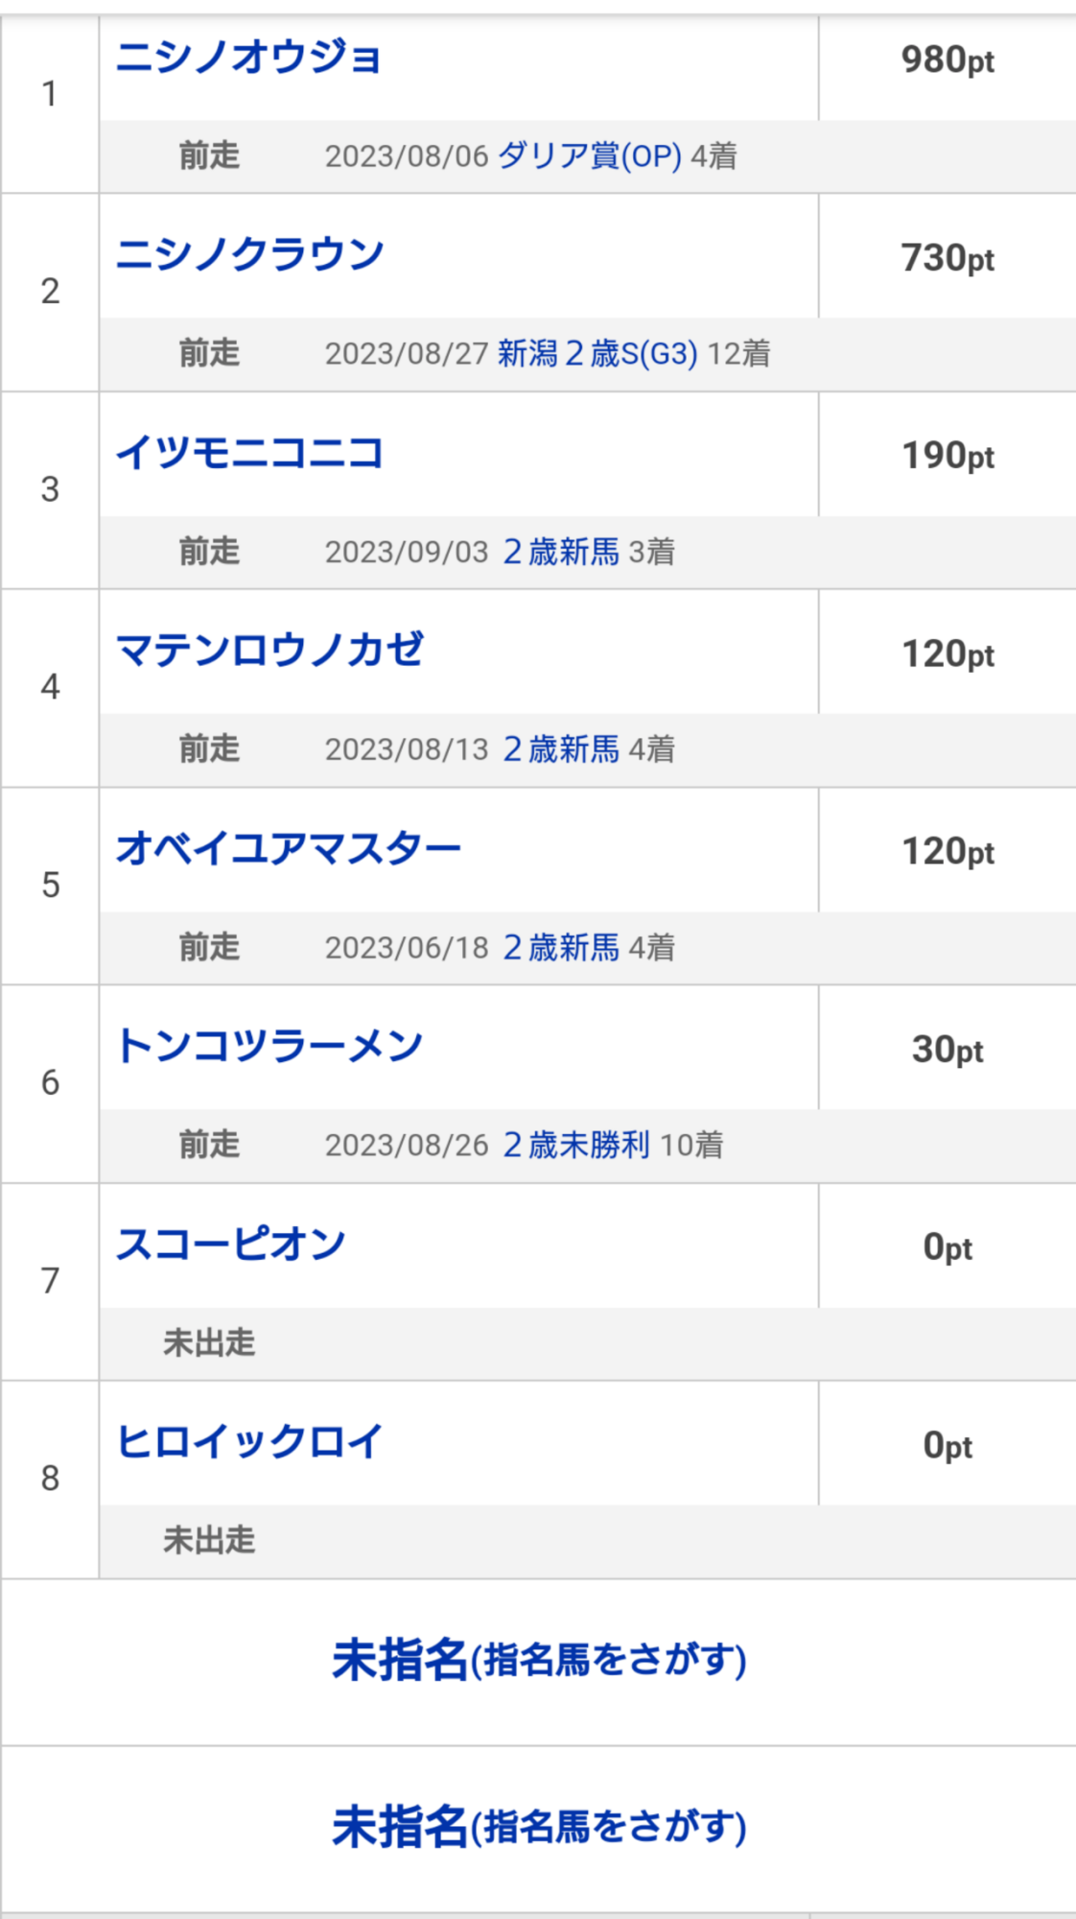The image size is (1076, 1919).
Task: Open horse イツモニコニコ page
Action: coord(249,453)
